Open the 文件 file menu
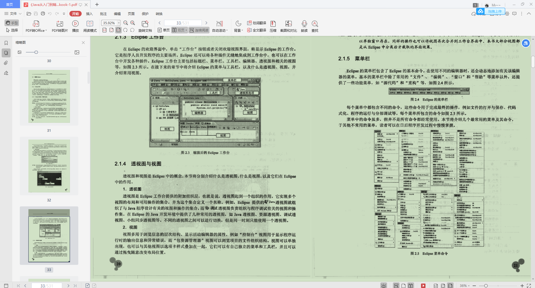 point(13,14)
